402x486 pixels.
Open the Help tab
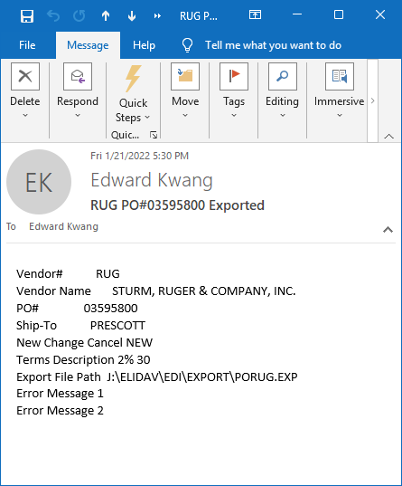pos(144,45)
